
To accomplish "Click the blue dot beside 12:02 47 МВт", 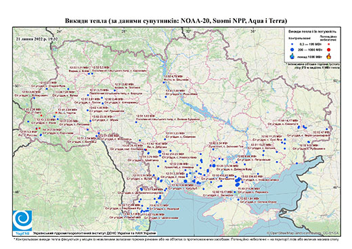I will pos(327,129).
